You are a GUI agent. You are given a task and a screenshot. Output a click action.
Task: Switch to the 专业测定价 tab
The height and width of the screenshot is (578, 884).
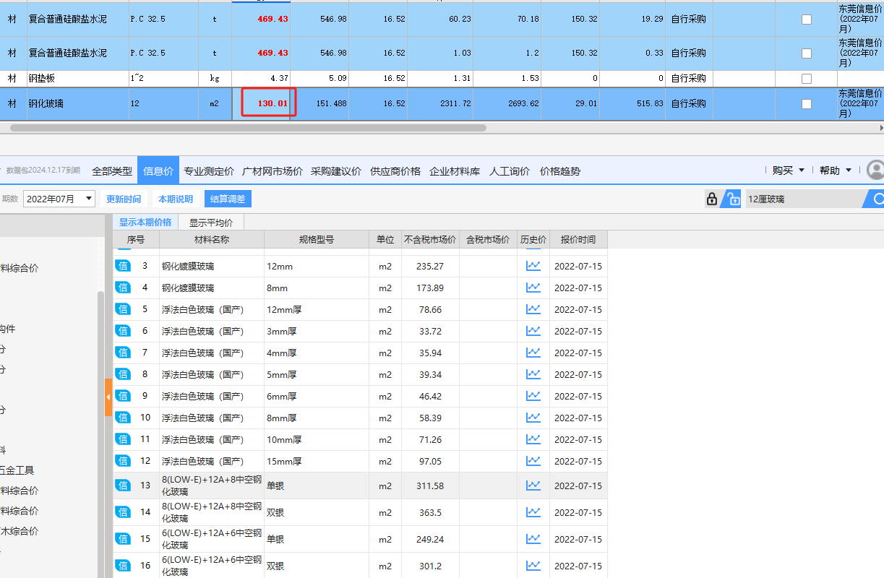click(x=209, y=171)
